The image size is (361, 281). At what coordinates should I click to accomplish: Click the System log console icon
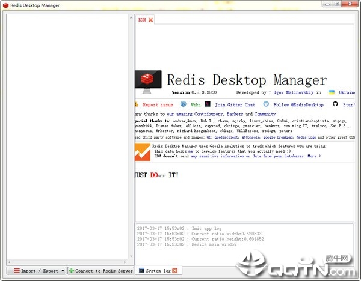[x=141, y=270]
